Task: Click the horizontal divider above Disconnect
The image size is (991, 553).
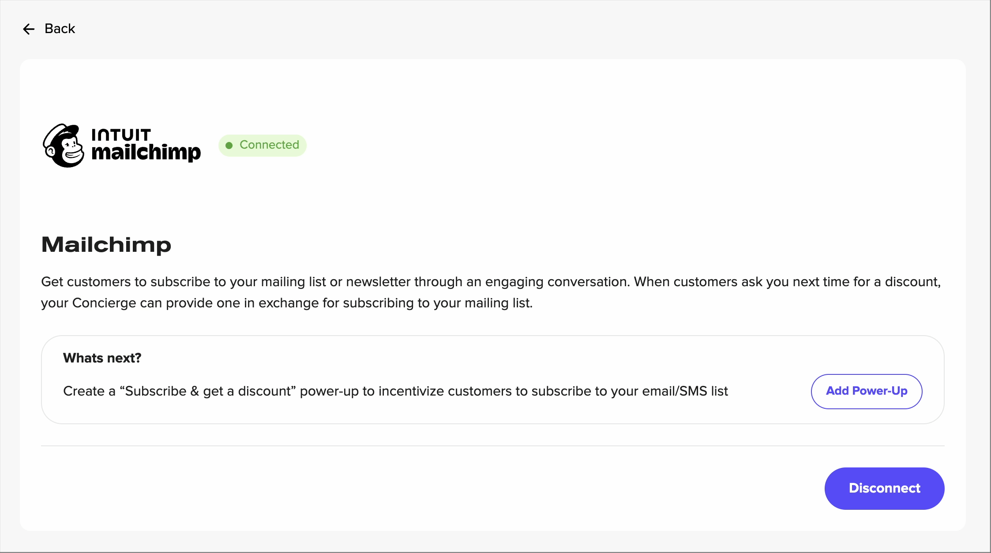Action: [492, 446]
